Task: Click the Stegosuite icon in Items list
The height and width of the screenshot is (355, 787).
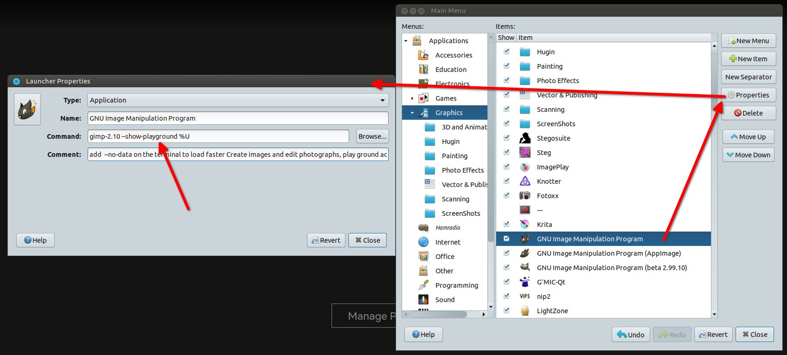Action: [x=525, y=138]
